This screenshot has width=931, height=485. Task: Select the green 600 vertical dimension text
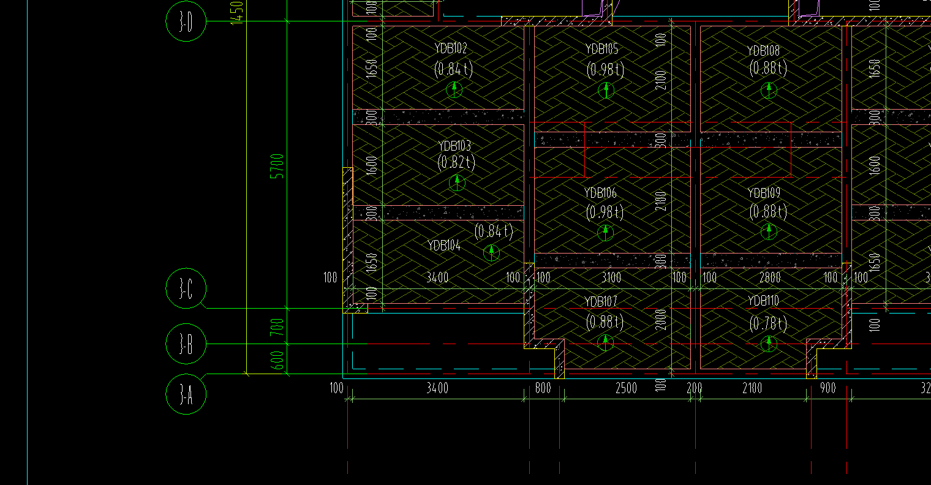277,359
